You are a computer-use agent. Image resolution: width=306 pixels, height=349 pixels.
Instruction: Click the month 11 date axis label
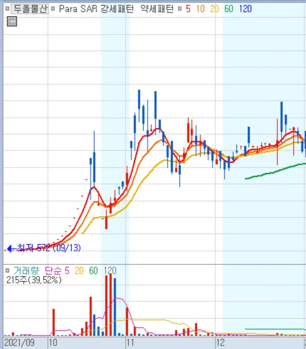click(130, 343)
